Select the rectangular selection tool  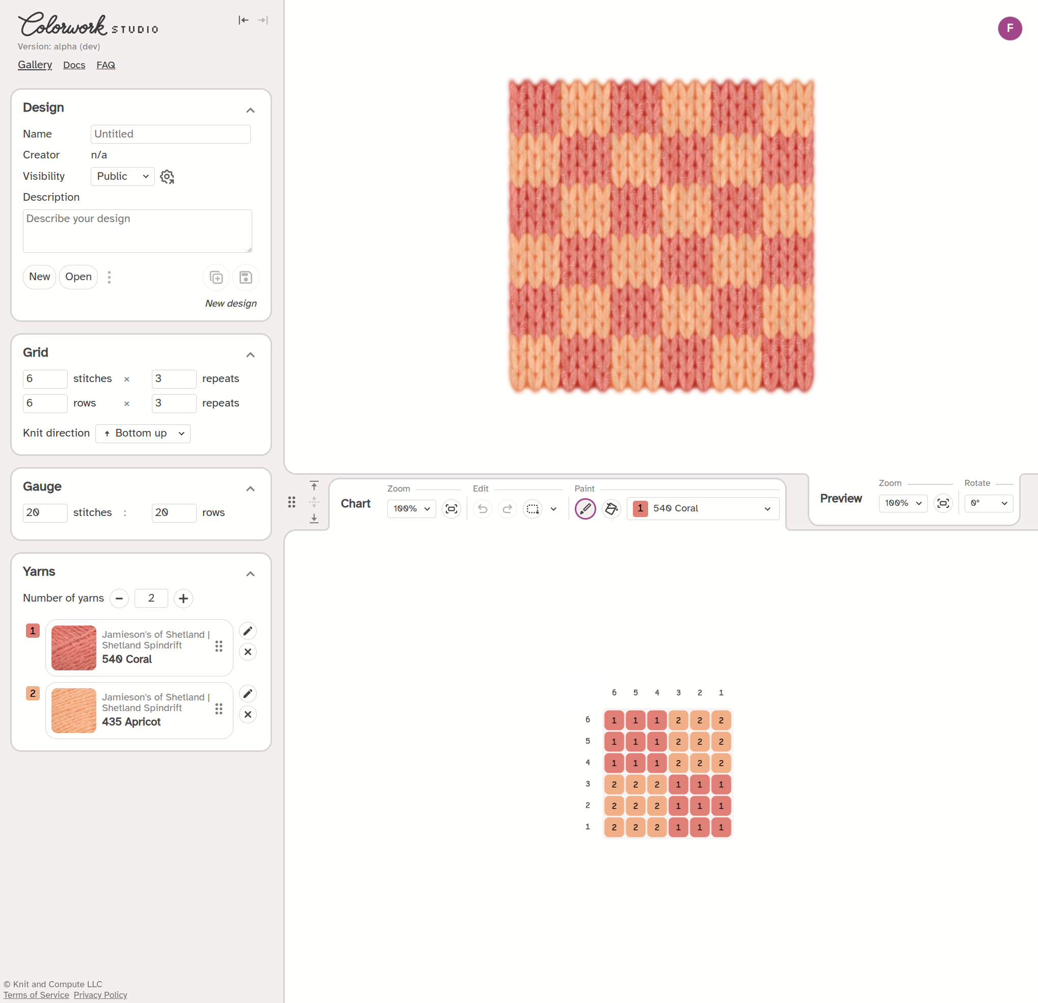click(532, 509)
